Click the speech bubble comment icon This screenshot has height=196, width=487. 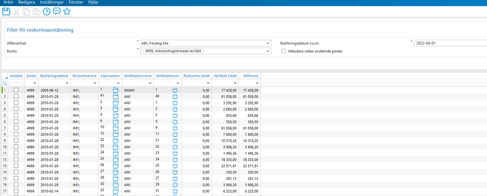(x=57, y=11)
